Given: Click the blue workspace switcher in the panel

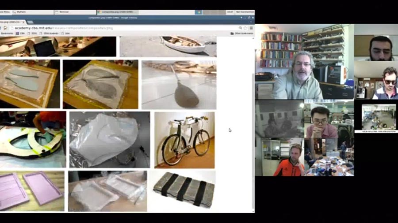Looking at the screenshot, I should [198, 12].
